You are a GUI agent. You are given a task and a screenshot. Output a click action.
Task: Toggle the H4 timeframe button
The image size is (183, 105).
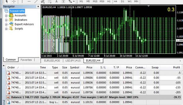pos(116,1)
